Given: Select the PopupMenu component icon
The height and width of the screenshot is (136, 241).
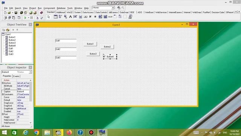Looking at the screenshot, I should coord(66,17).
